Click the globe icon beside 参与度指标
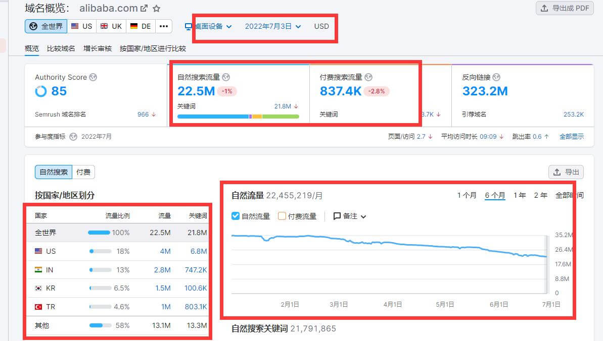Screen dimensions: 603x341 pos(73,136)
